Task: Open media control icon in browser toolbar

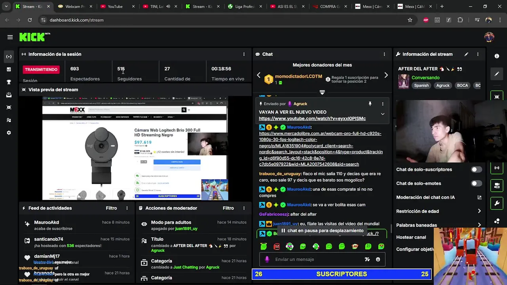Action: (477, 20)
